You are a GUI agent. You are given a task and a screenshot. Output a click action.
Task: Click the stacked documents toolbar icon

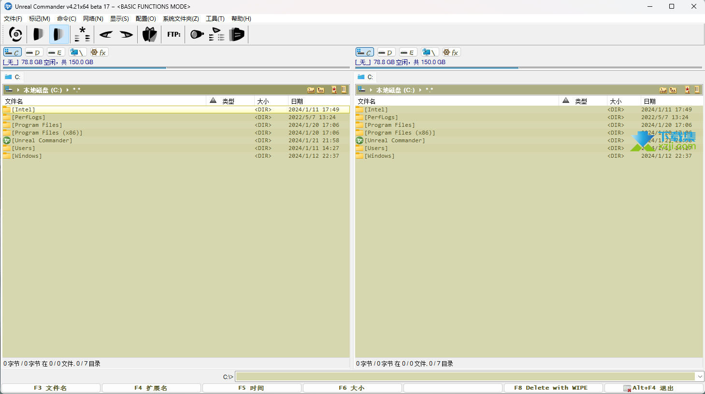(237, 34)
